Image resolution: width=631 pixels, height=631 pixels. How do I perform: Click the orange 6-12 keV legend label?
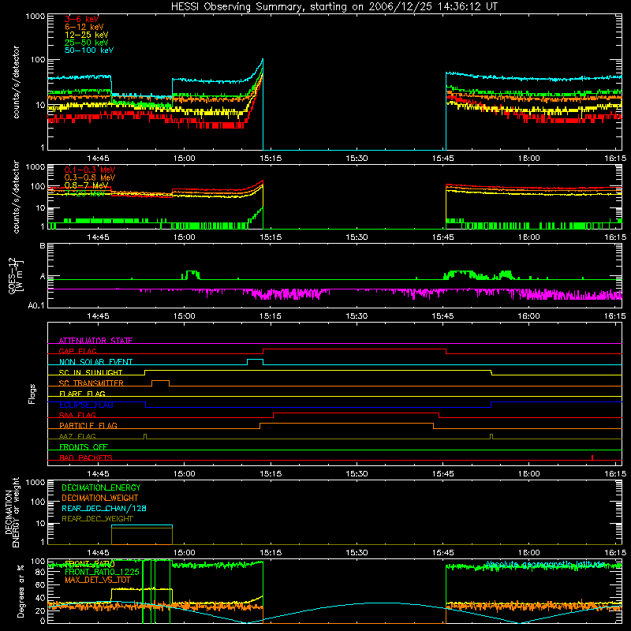tap(84, 27)
